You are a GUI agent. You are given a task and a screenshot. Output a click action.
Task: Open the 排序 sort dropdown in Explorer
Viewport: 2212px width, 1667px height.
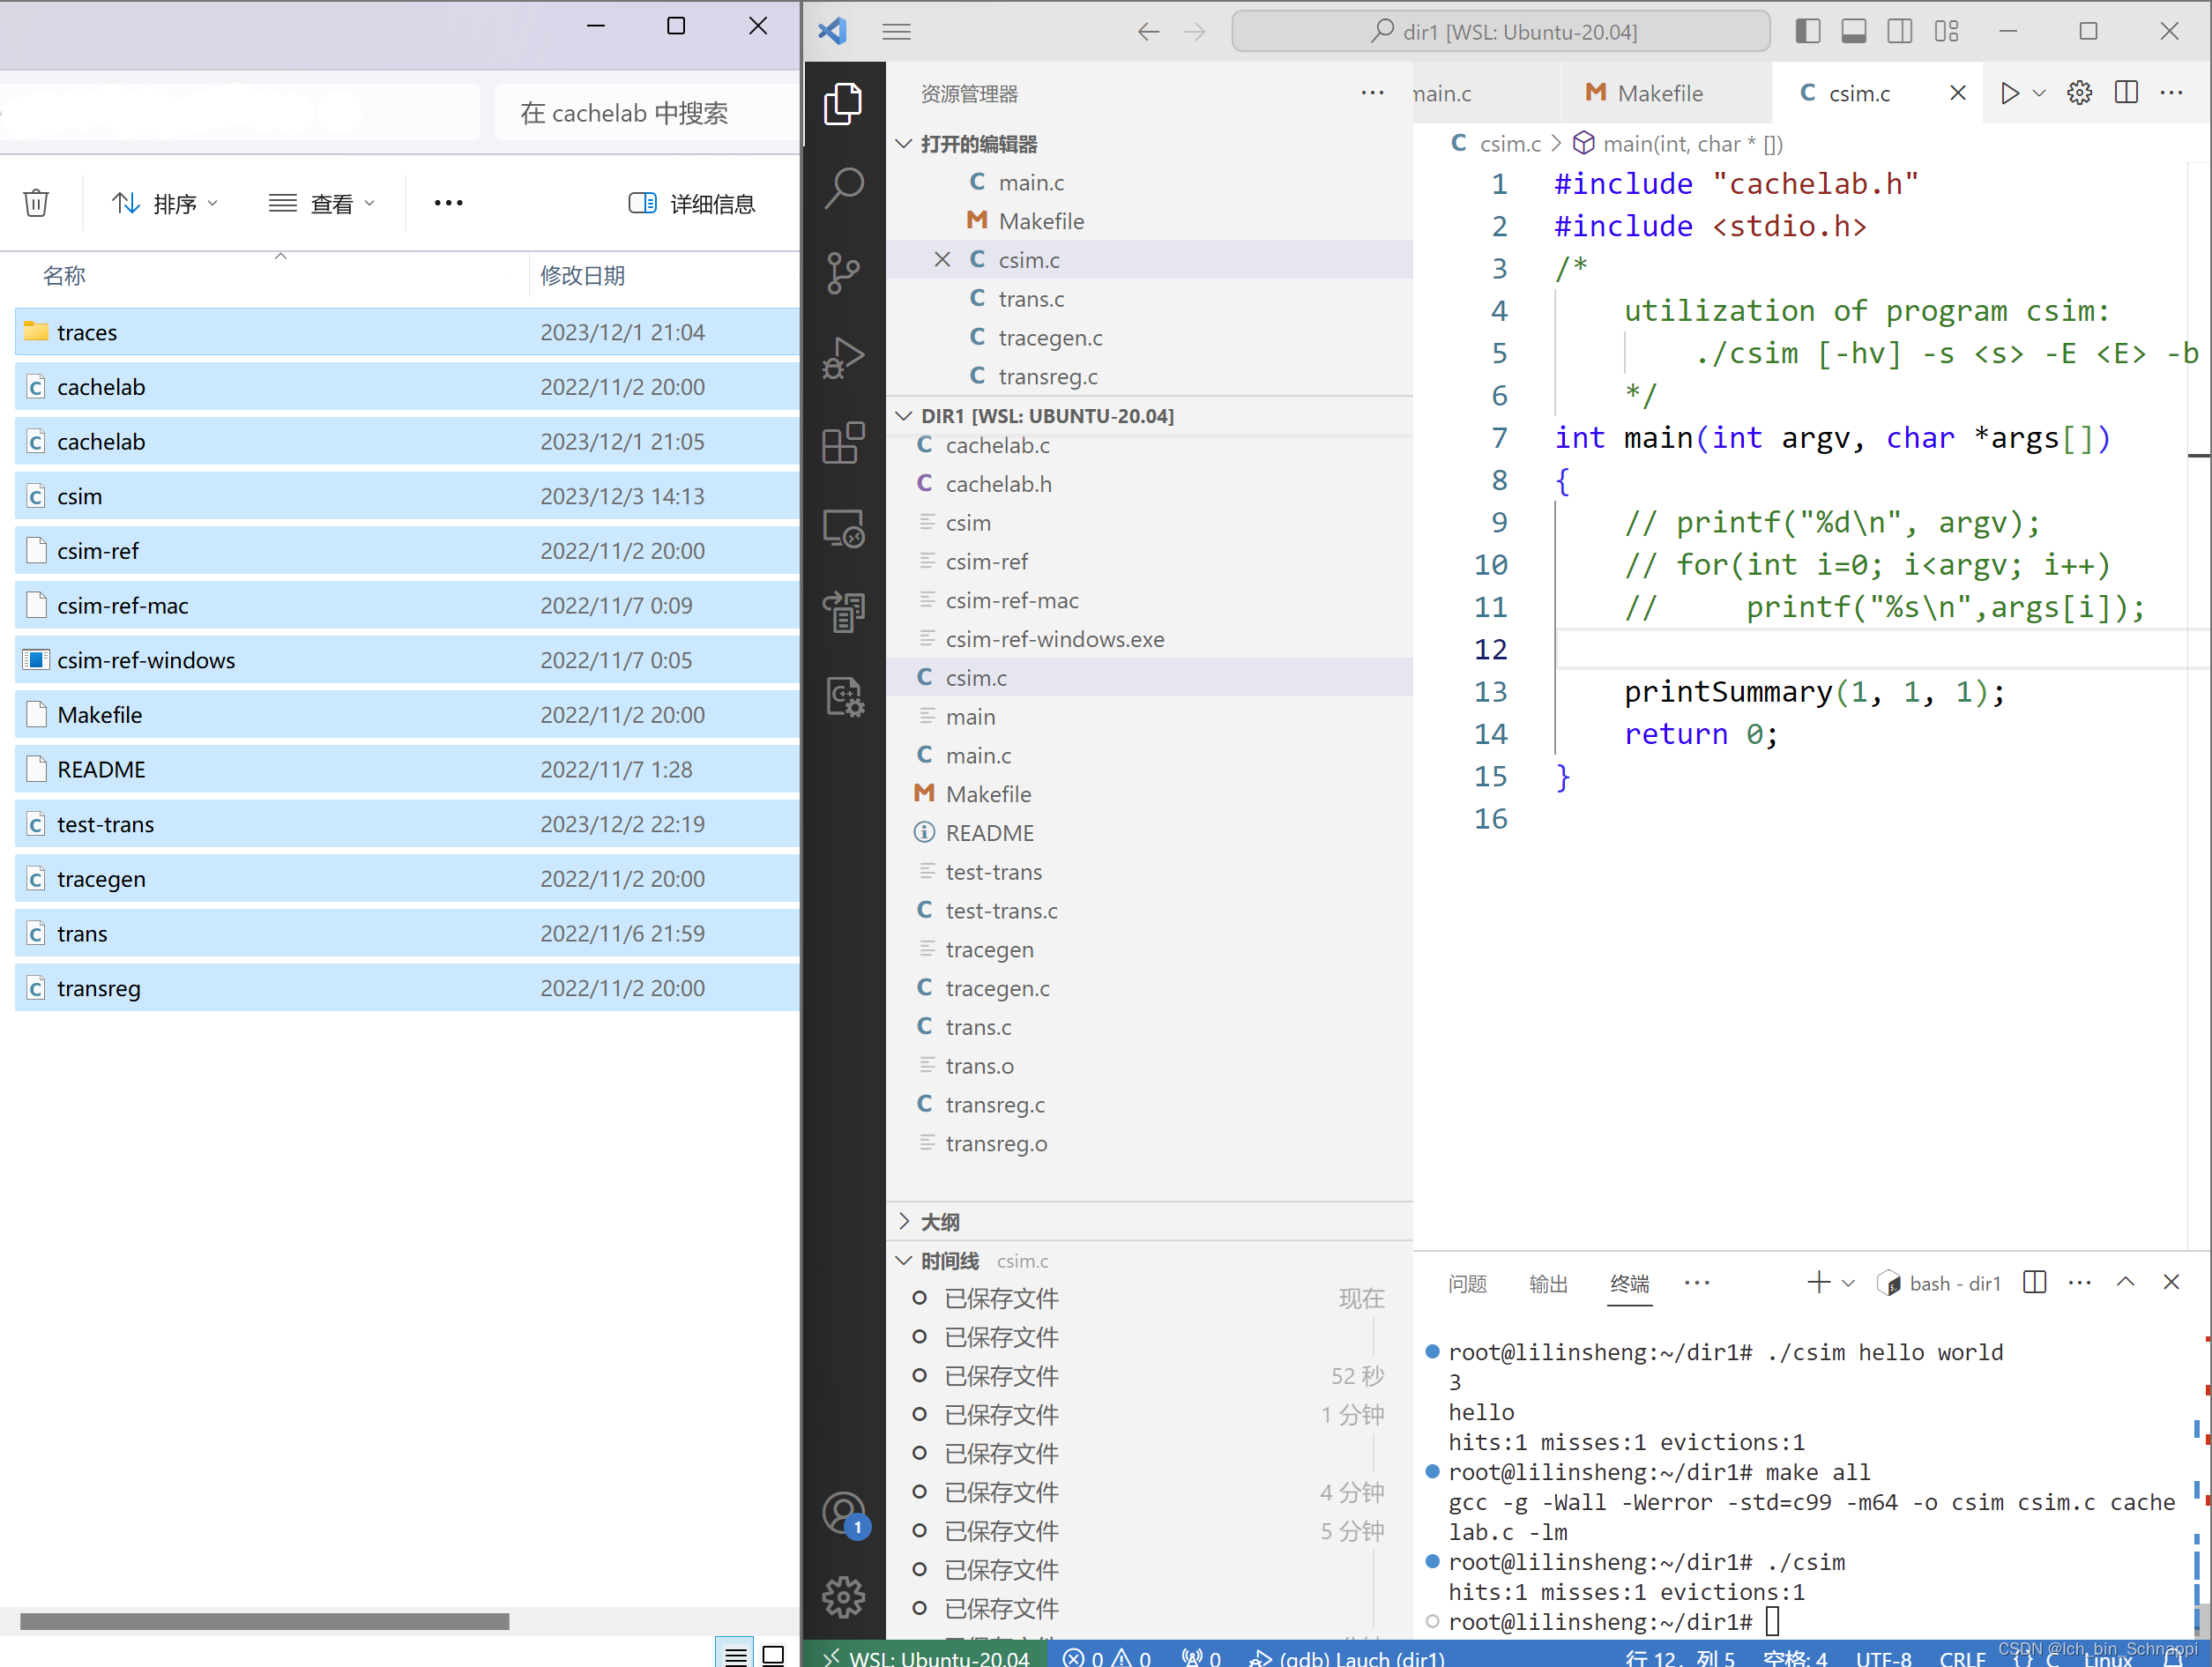pos(166,203)
